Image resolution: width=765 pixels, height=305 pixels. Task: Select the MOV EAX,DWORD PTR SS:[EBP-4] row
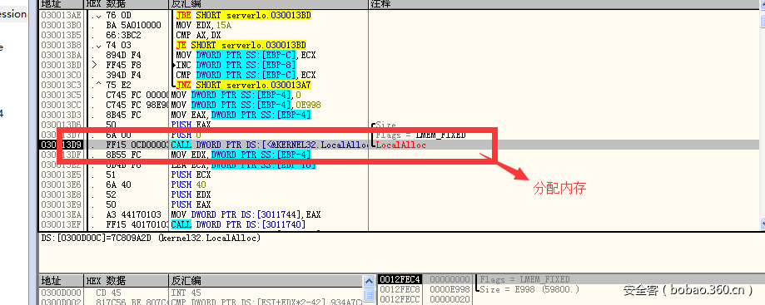pos(241,115)
